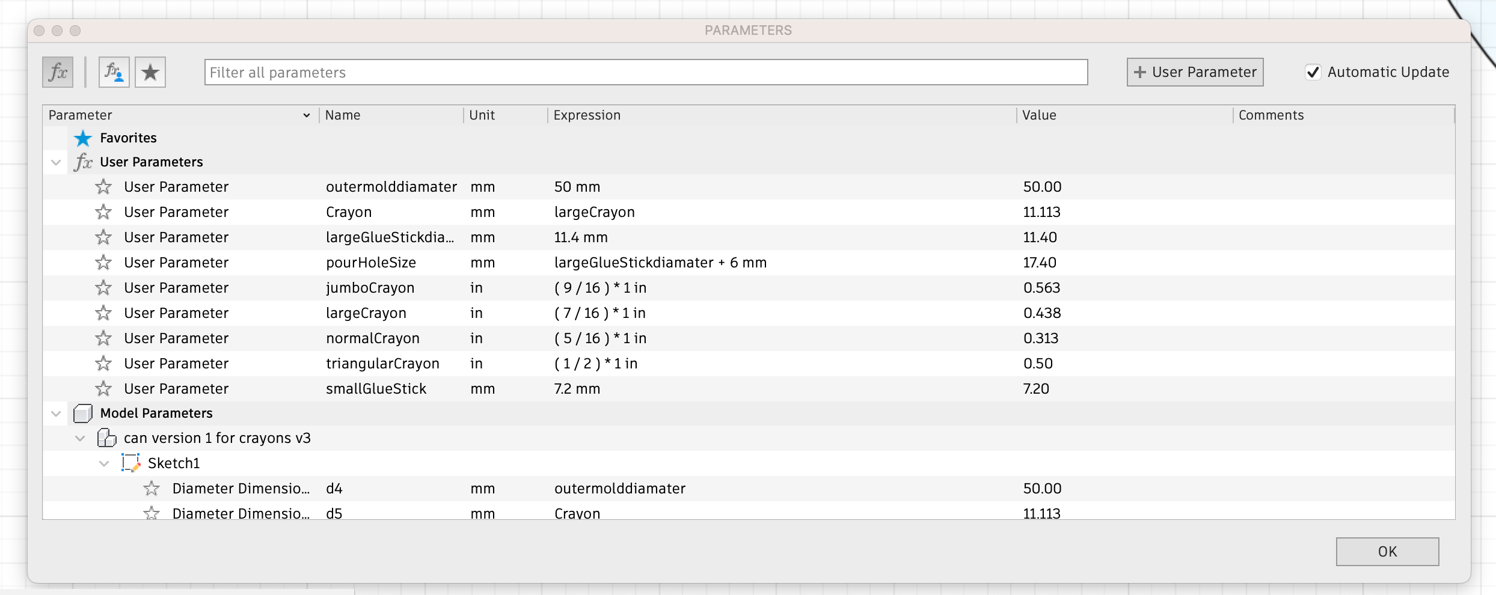Open the Parameter column sort dropdown

tap(306, 115)
